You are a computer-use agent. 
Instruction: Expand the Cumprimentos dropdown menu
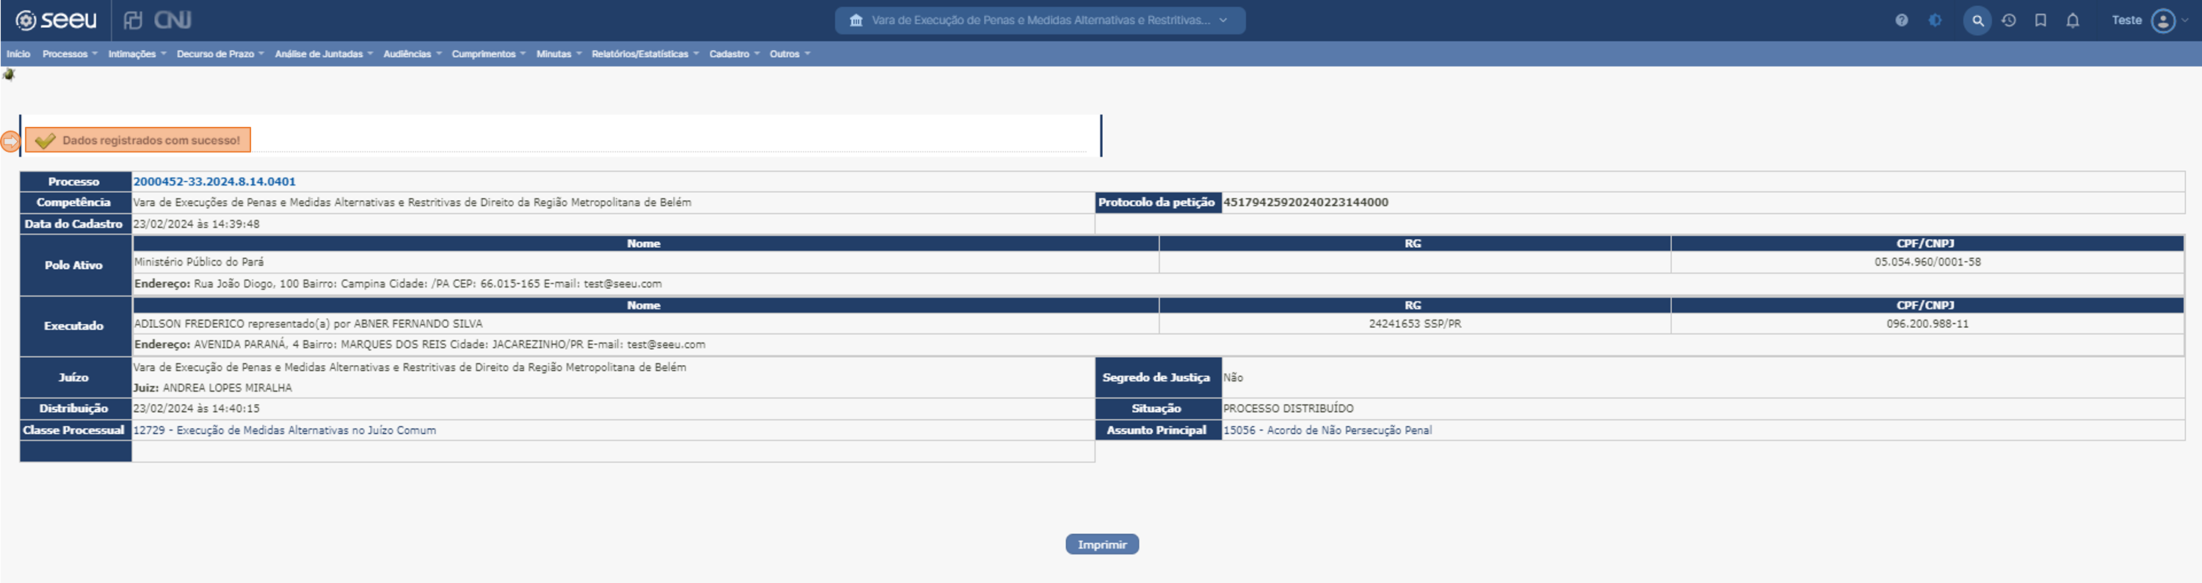[489, 54]
